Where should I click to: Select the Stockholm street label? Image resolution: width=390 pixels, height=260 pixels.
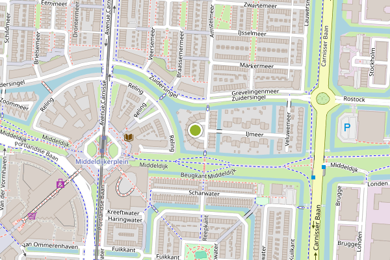point(372,62)
